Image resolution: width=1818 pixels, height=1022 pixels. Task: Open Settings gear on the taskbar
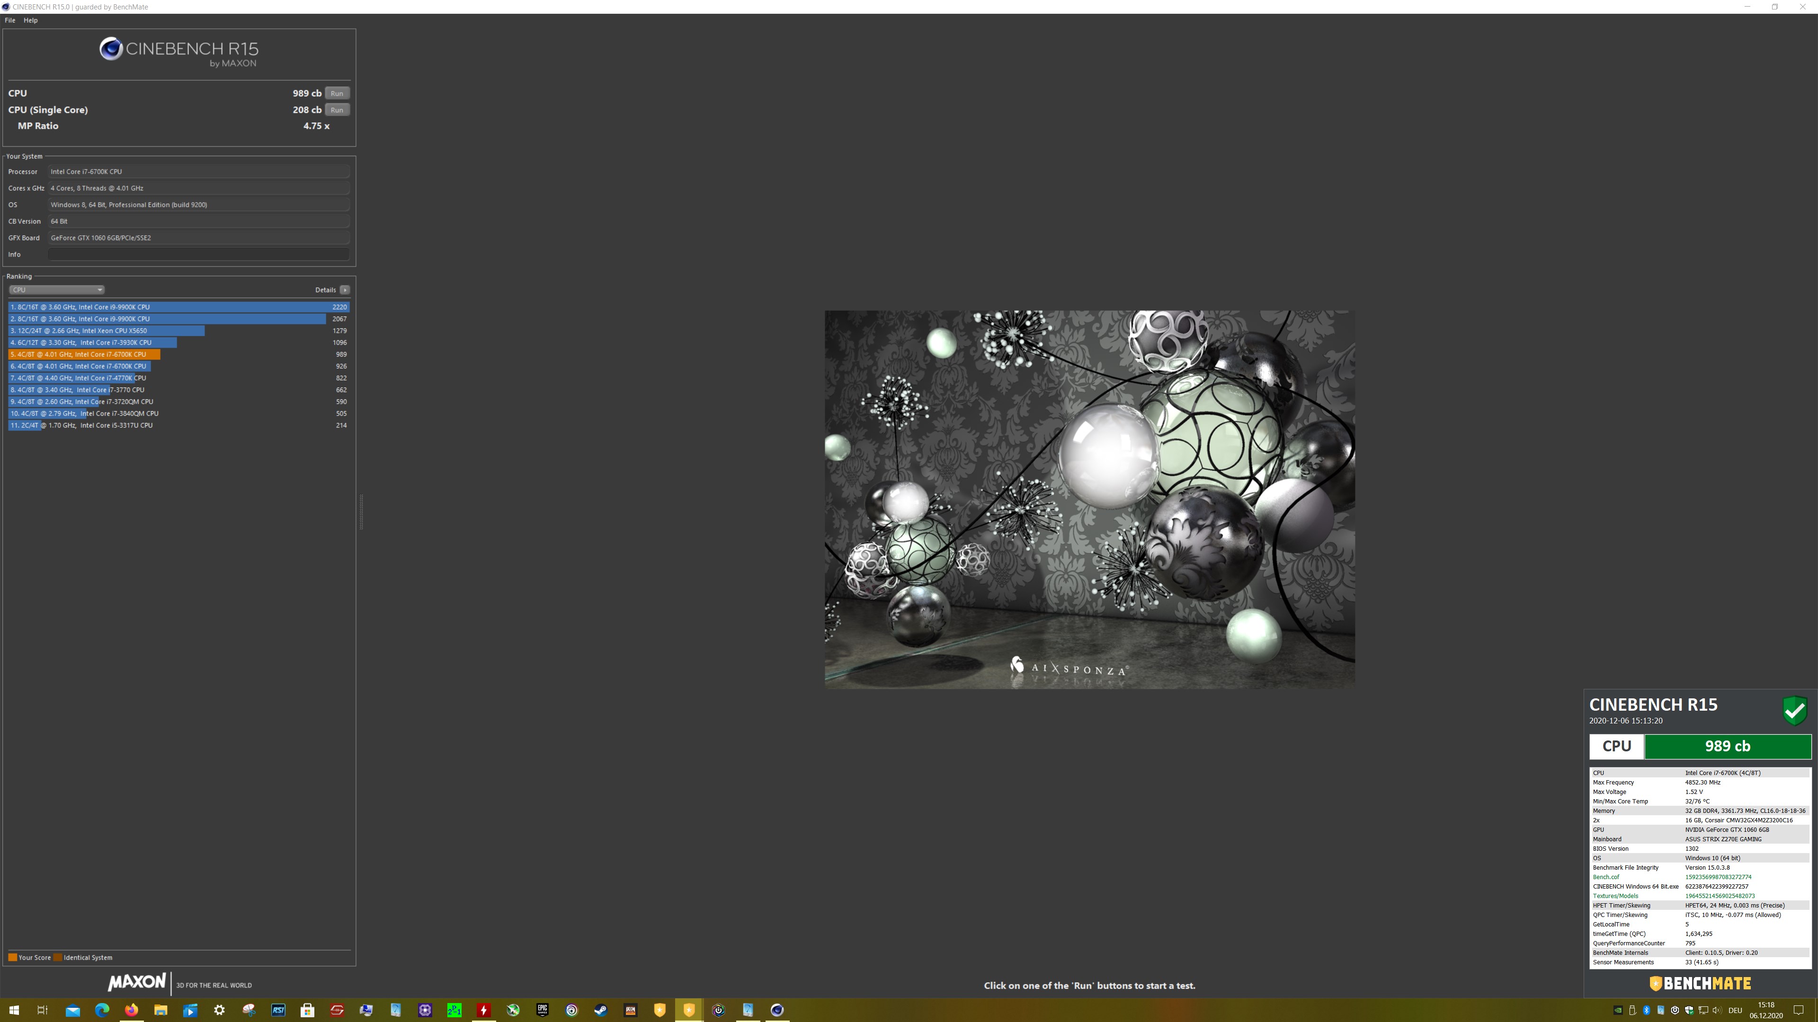click(x=220, y=1010)
